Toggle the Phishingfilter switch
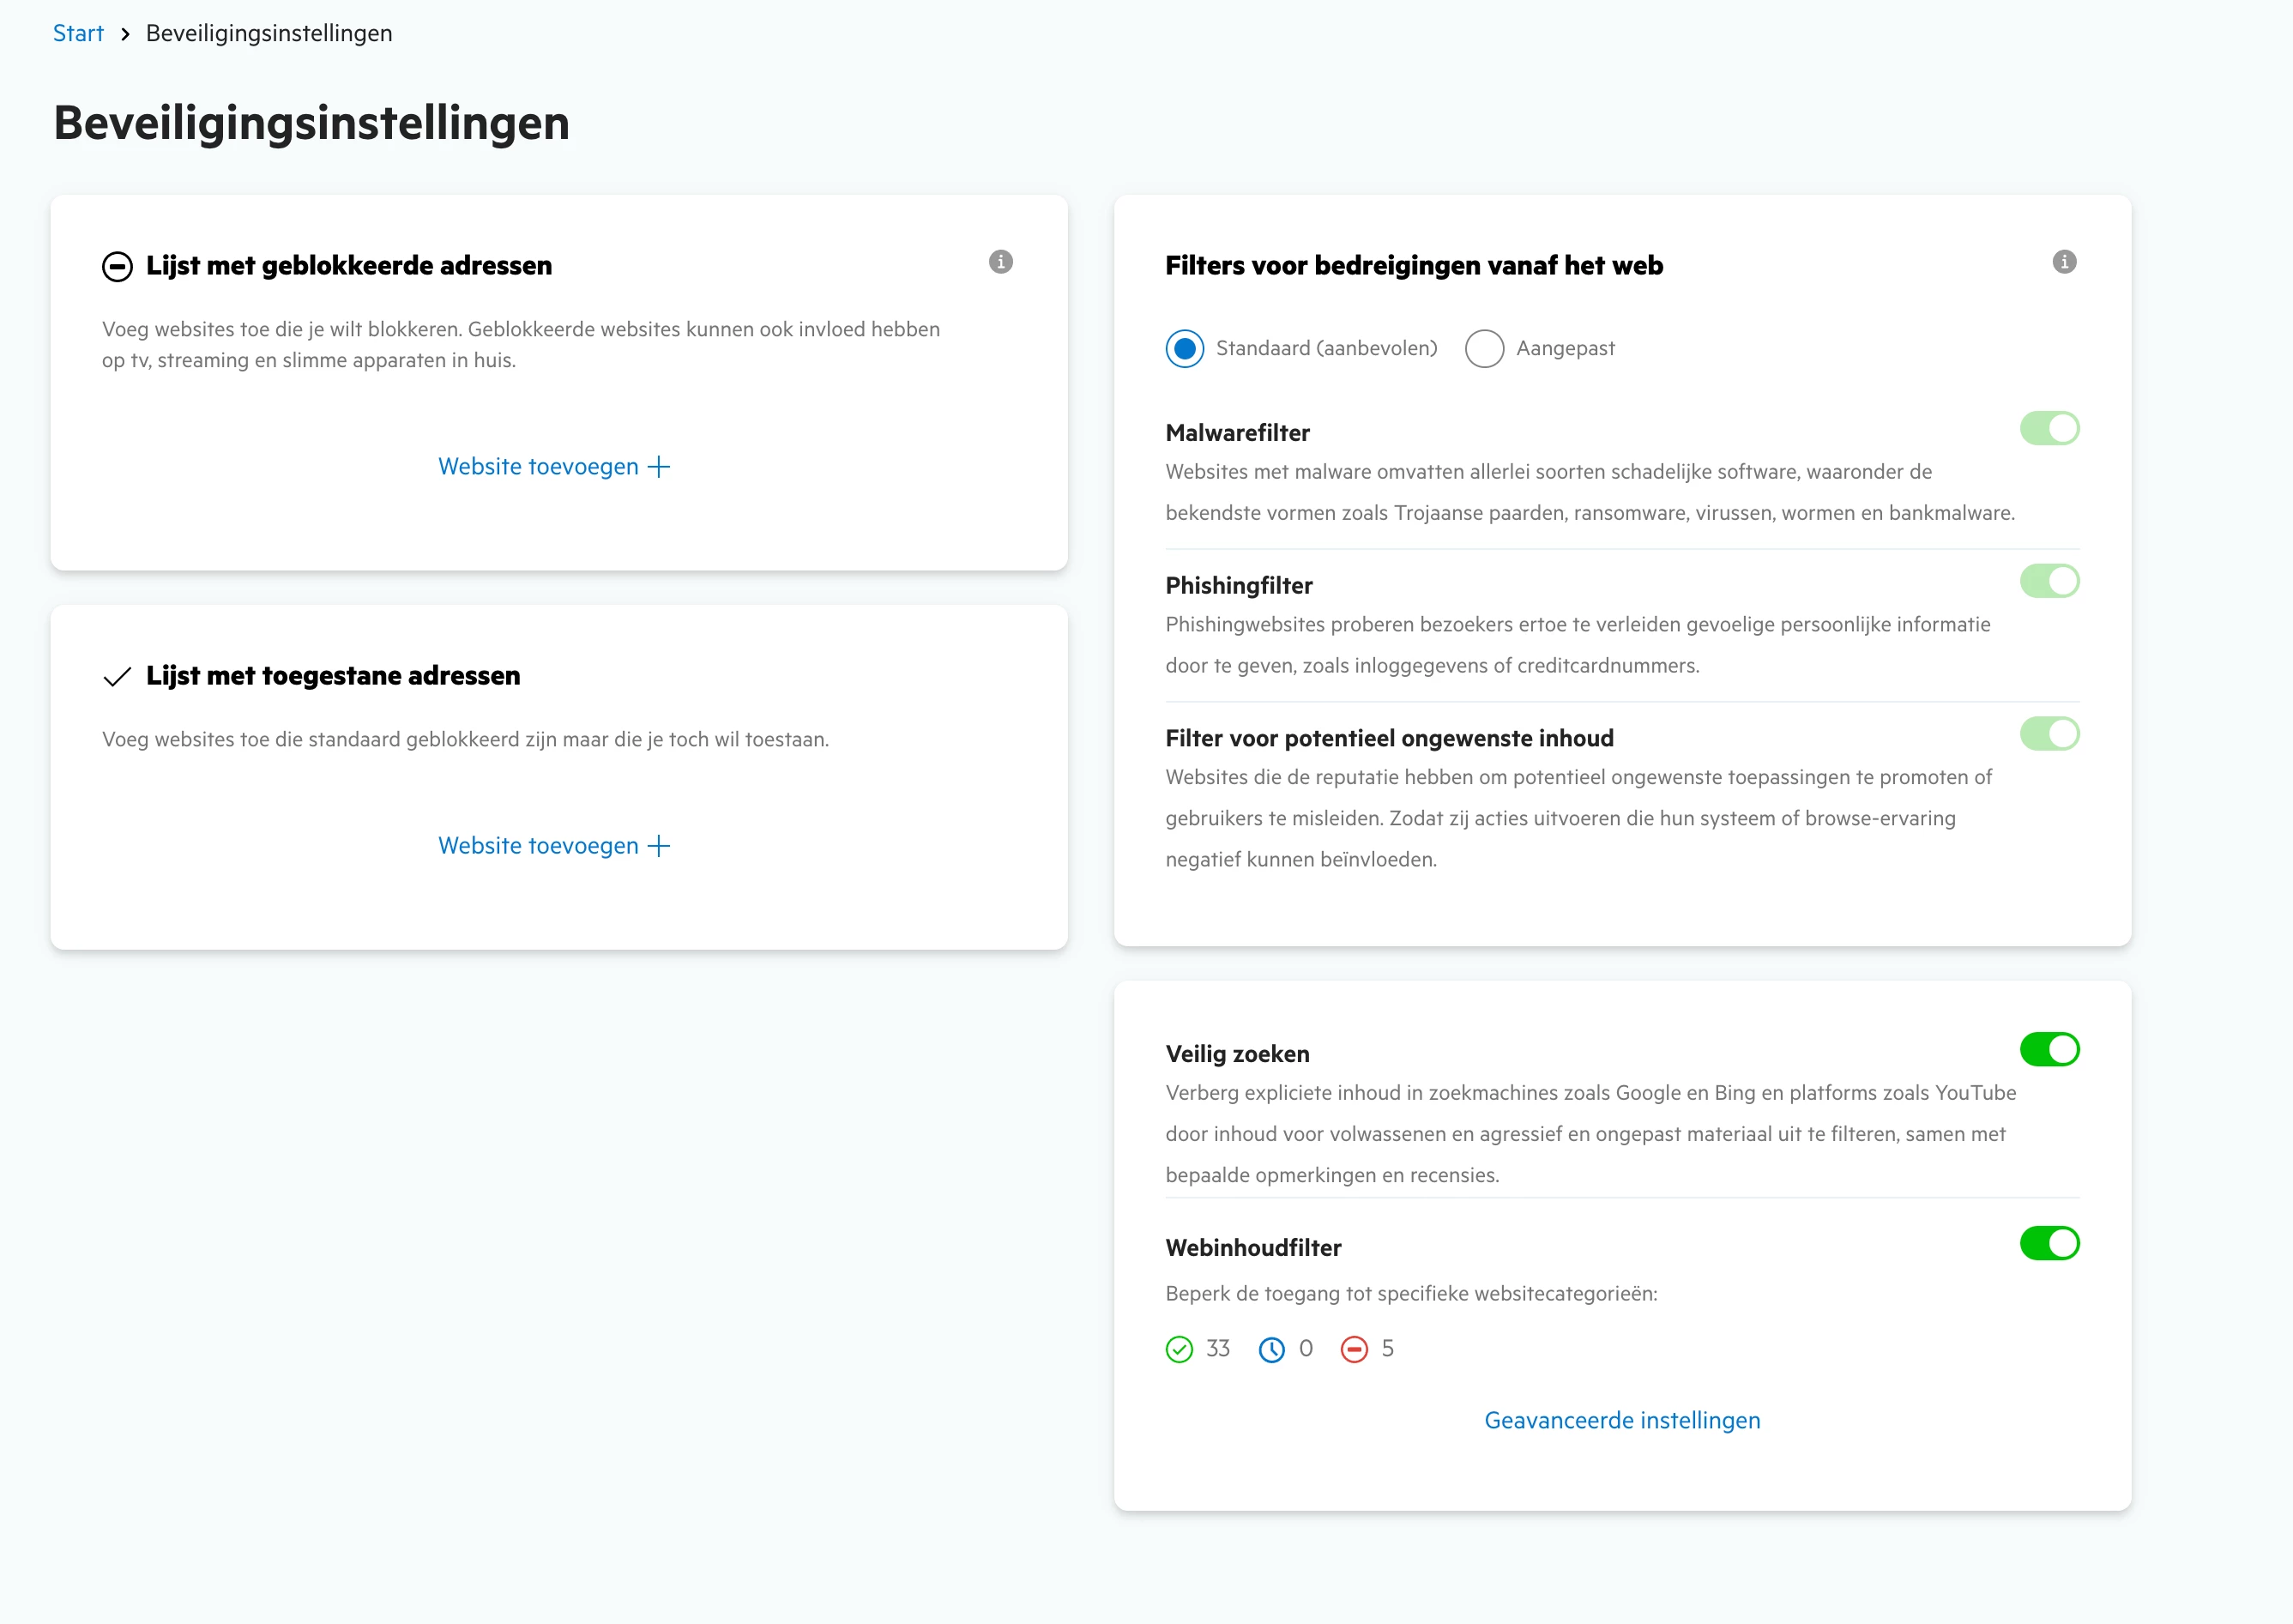Viewport: 2293px width, 1624px height. click(x=2049, y=581)
